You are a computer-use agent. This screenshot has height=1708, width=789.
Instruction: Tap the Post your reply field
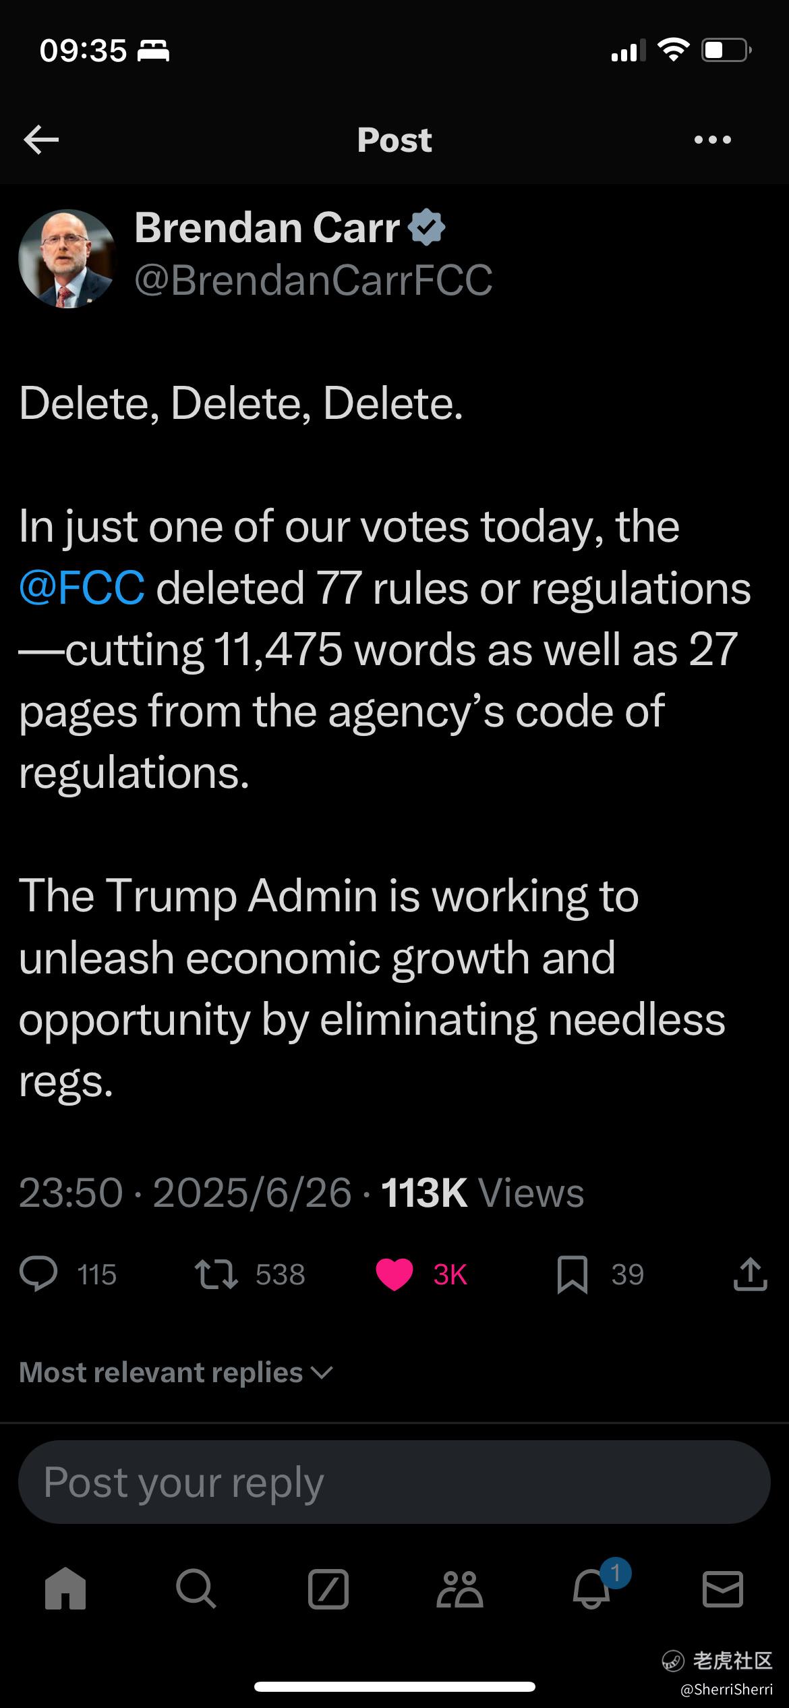coord(394,1482)
